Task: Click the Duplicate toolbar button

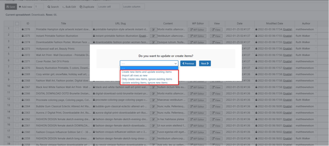Action: (x=87, y=7)
